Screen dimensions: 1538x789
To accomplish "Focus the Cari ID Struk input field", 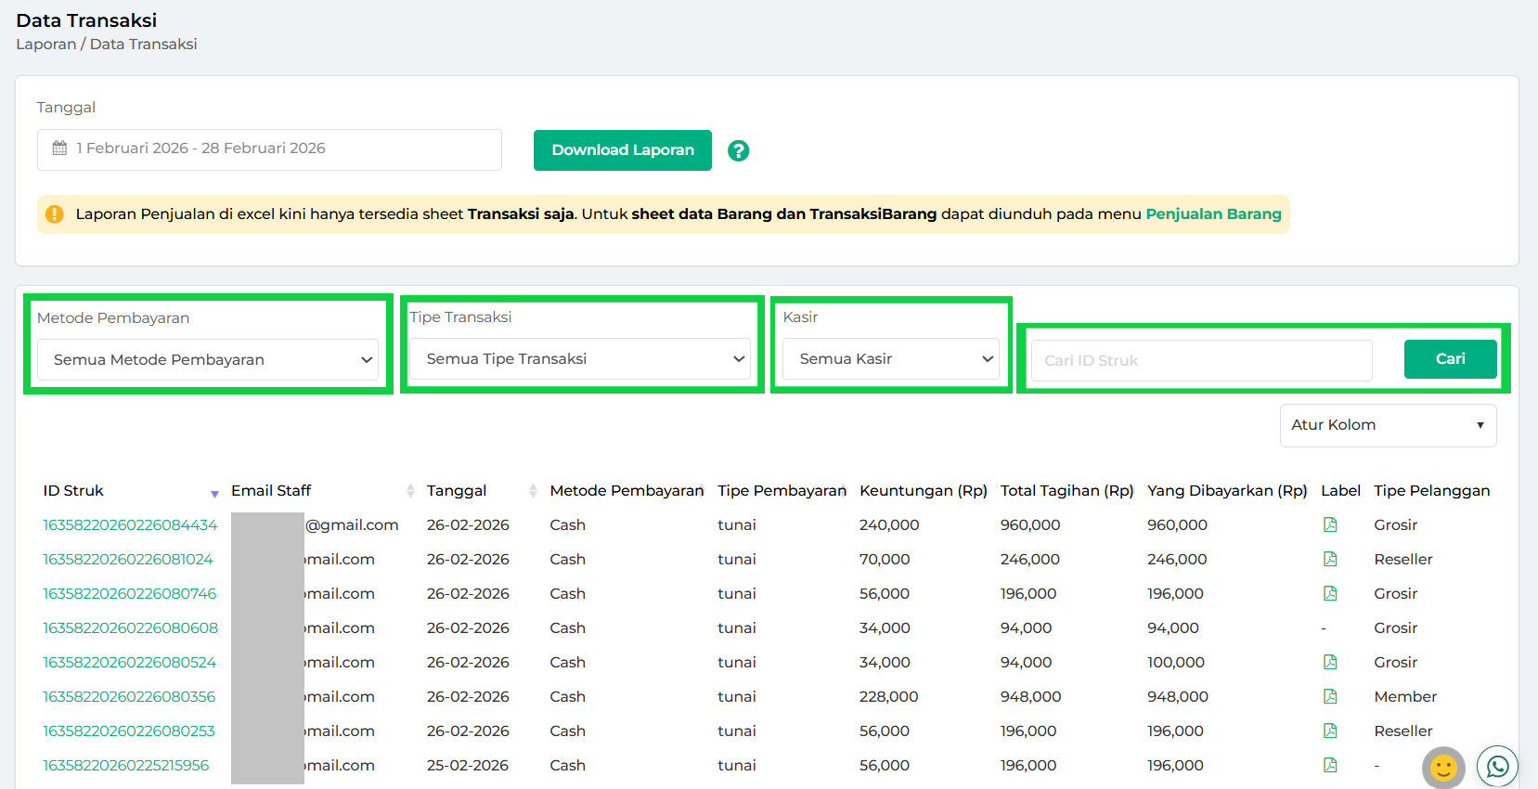I will pyautogui.click(x=1201, y=360).
